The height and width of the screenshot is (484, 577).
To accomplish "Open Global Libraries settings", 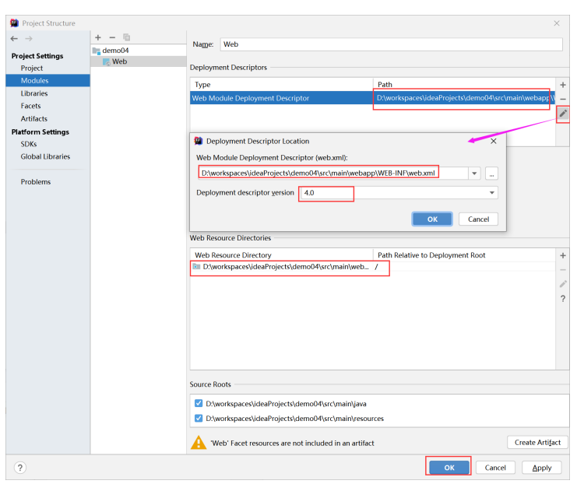I will pyautogui.click(x=45, y=156).
